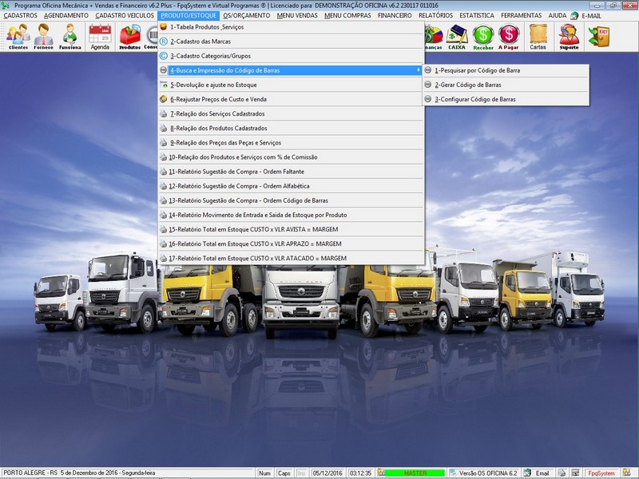The image size is (639, 479).
Task: Open the AJUDA menu
Action: point(557,15)
